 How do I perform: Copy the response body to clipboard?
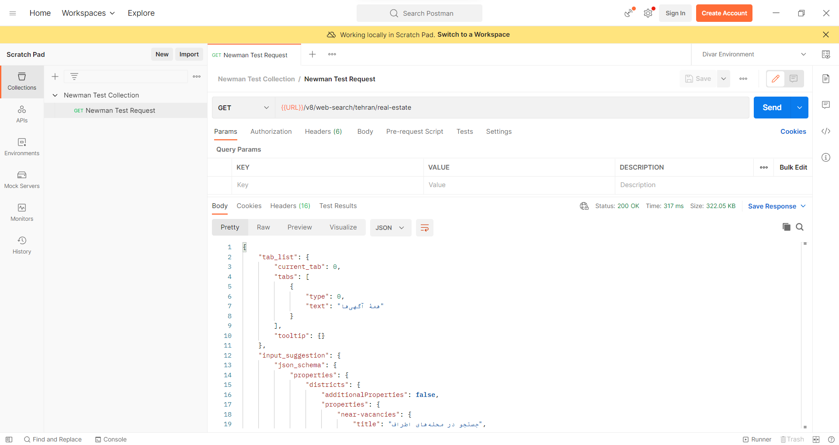786,227
